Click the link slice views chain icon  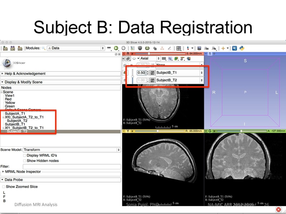128,58
